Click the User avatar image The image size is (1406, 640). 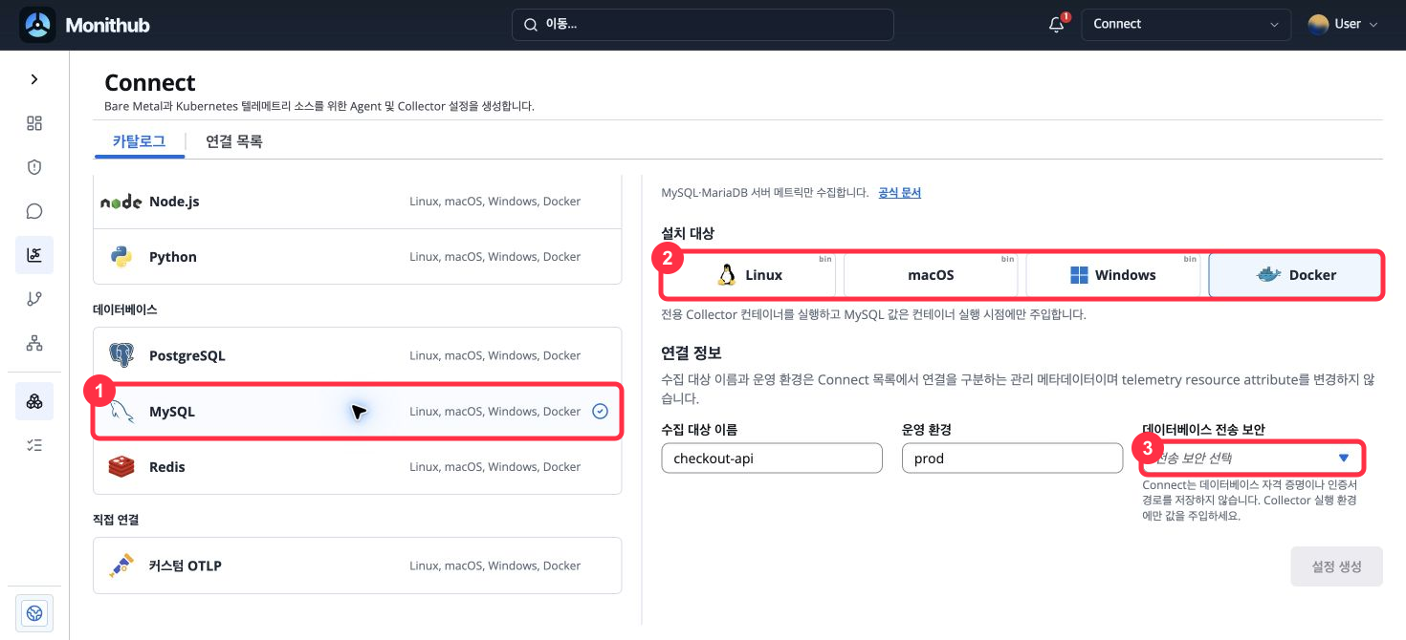[x=1318, y=25]
